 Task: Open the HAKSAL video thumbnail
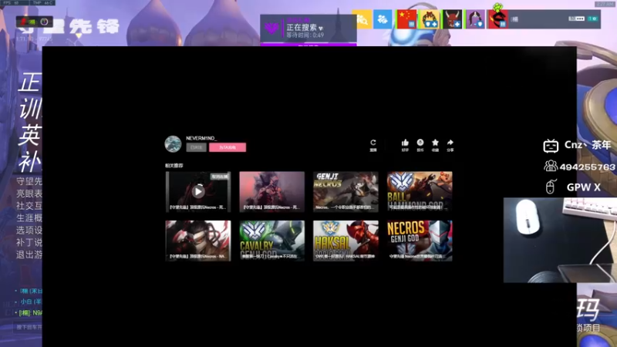(x=346, y=241)
